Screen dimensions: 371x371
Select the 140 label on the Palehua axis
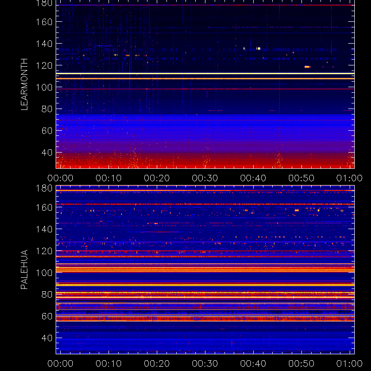point(44,229)
